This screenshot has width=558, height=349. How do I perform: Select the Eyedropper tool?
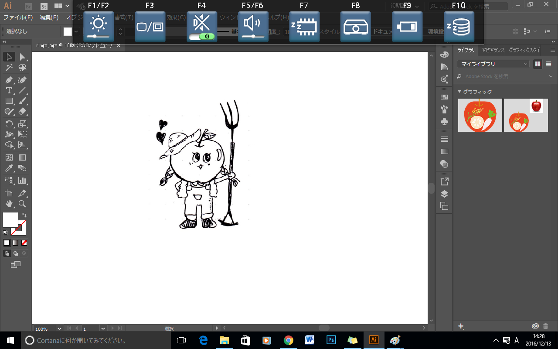[x=9, y=168]
